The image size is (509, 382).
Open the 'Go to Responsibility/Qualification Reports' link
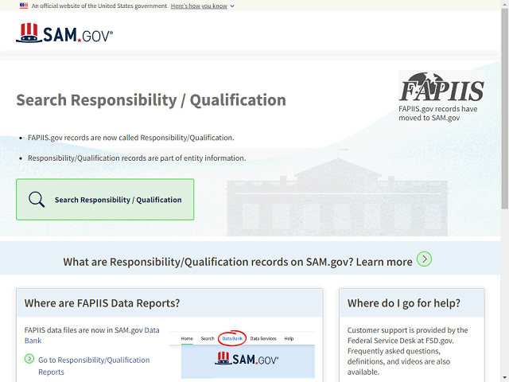94,366
